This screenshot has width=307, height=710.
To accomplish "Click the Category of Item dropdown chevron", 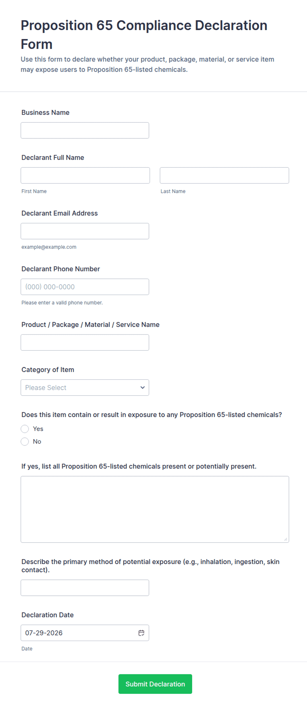I will pyautogui.click(x=143, y=387).
